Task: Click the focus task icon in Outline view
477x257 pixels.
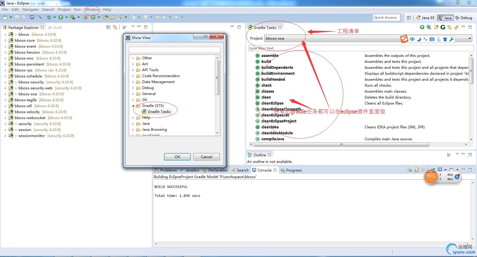Action: click(449, 155)
